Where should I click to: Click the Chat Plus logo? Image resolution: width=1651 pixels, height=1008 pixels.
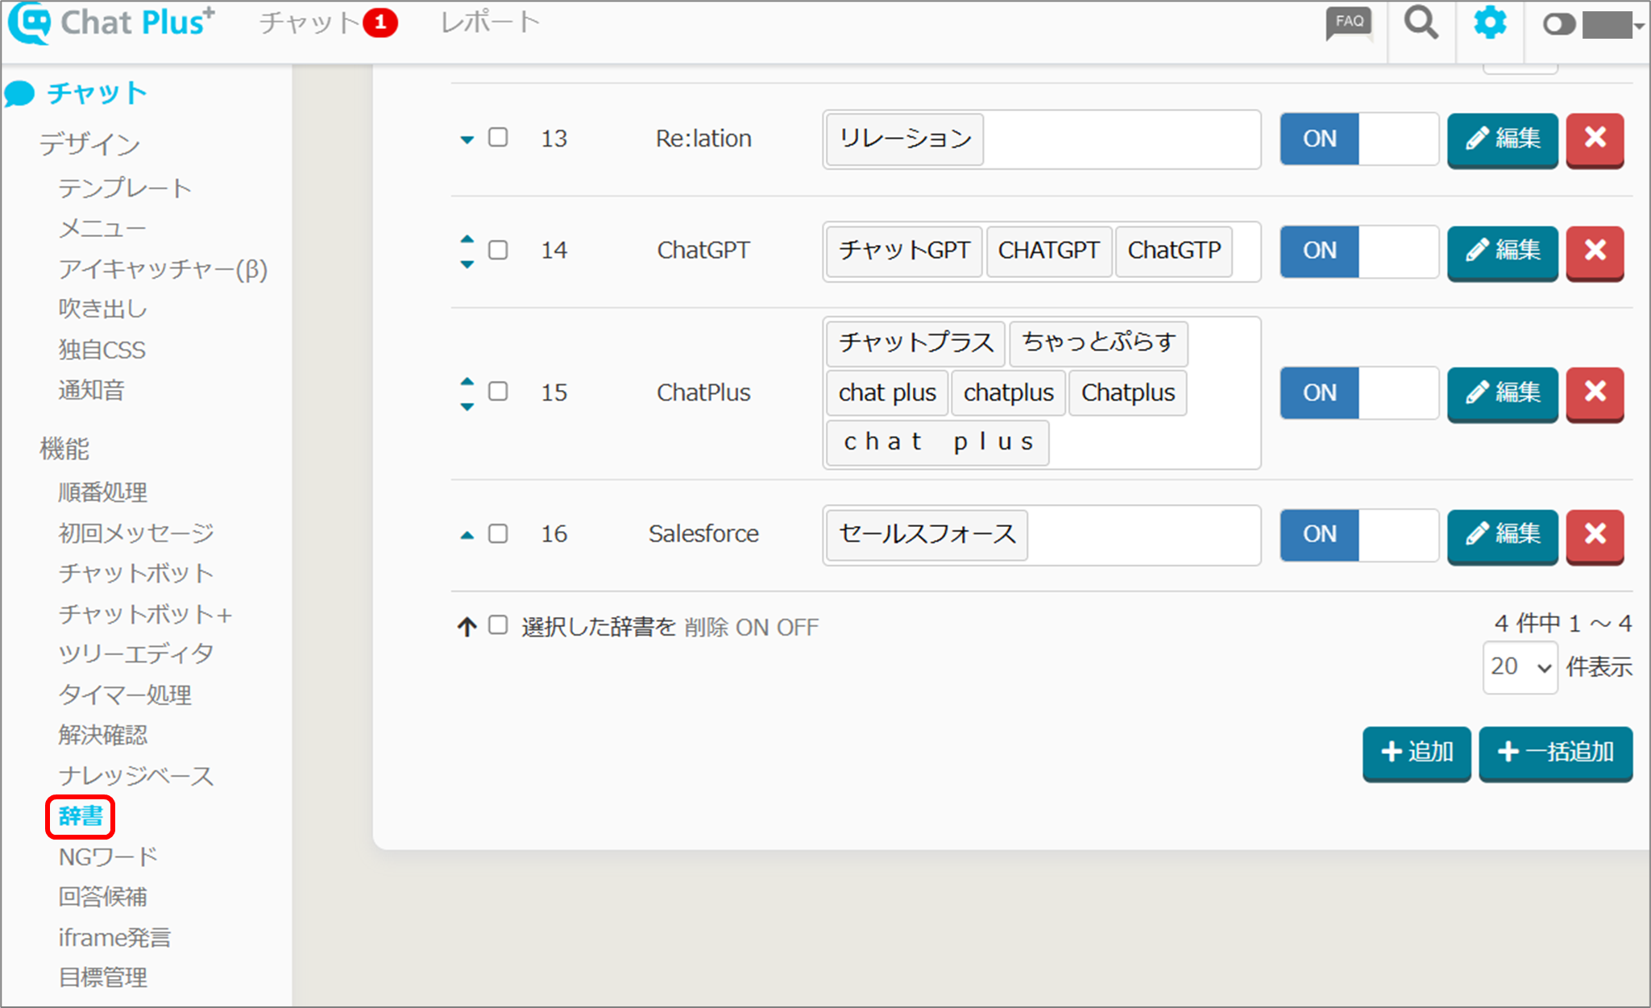111,23
